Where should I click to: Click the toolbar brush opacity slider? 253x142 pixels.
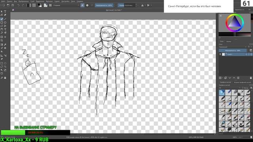coord(104,5)
